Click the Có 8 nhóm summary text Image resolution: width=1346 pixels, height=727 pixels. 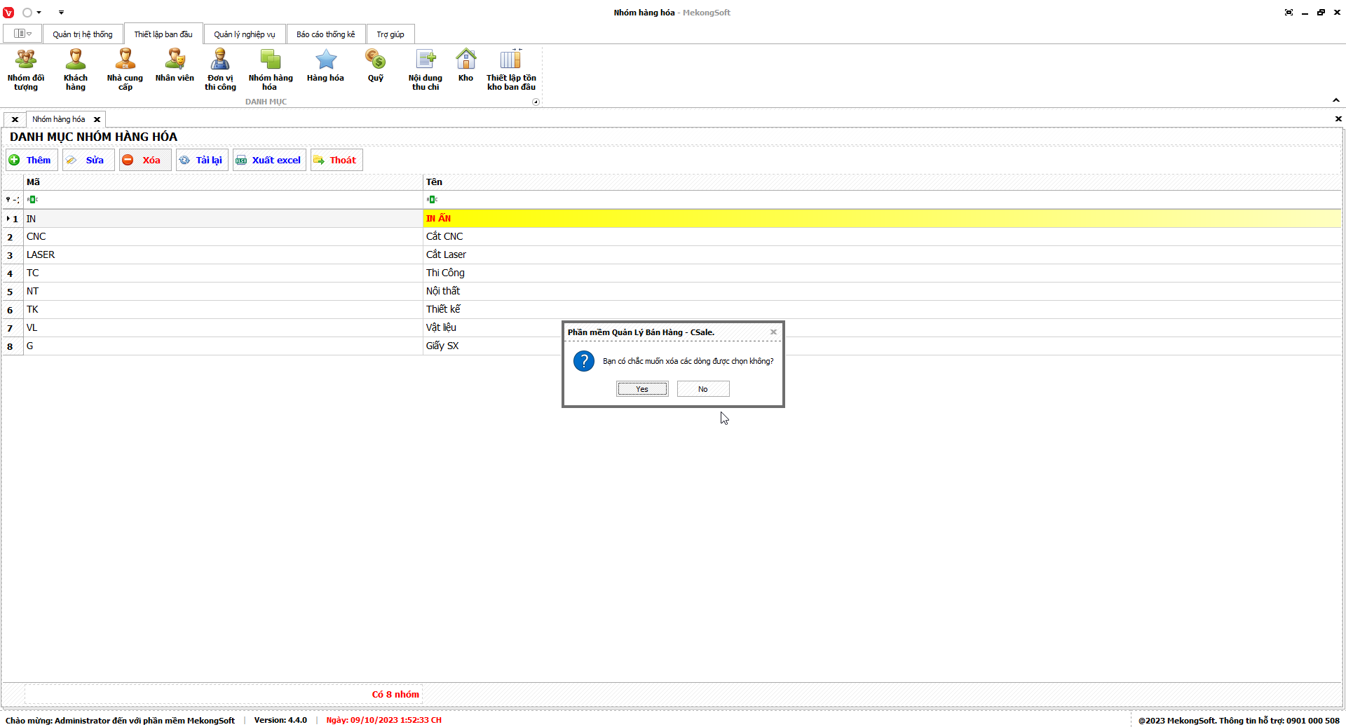pos(395,695)
